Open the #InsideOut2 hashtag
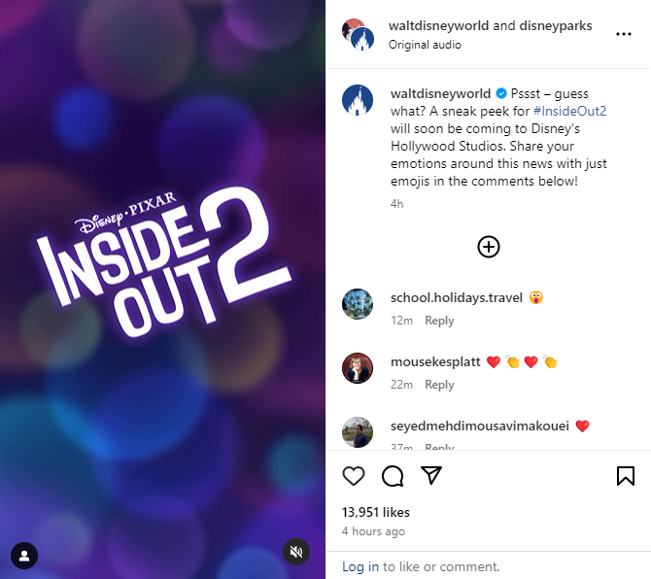651x579 pixels. pos(569,112)
